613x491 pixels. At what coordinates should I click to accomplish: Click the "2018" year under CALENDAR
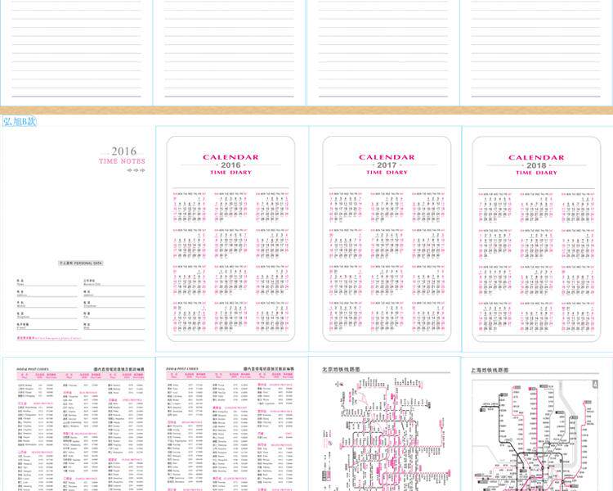(536, 165)
